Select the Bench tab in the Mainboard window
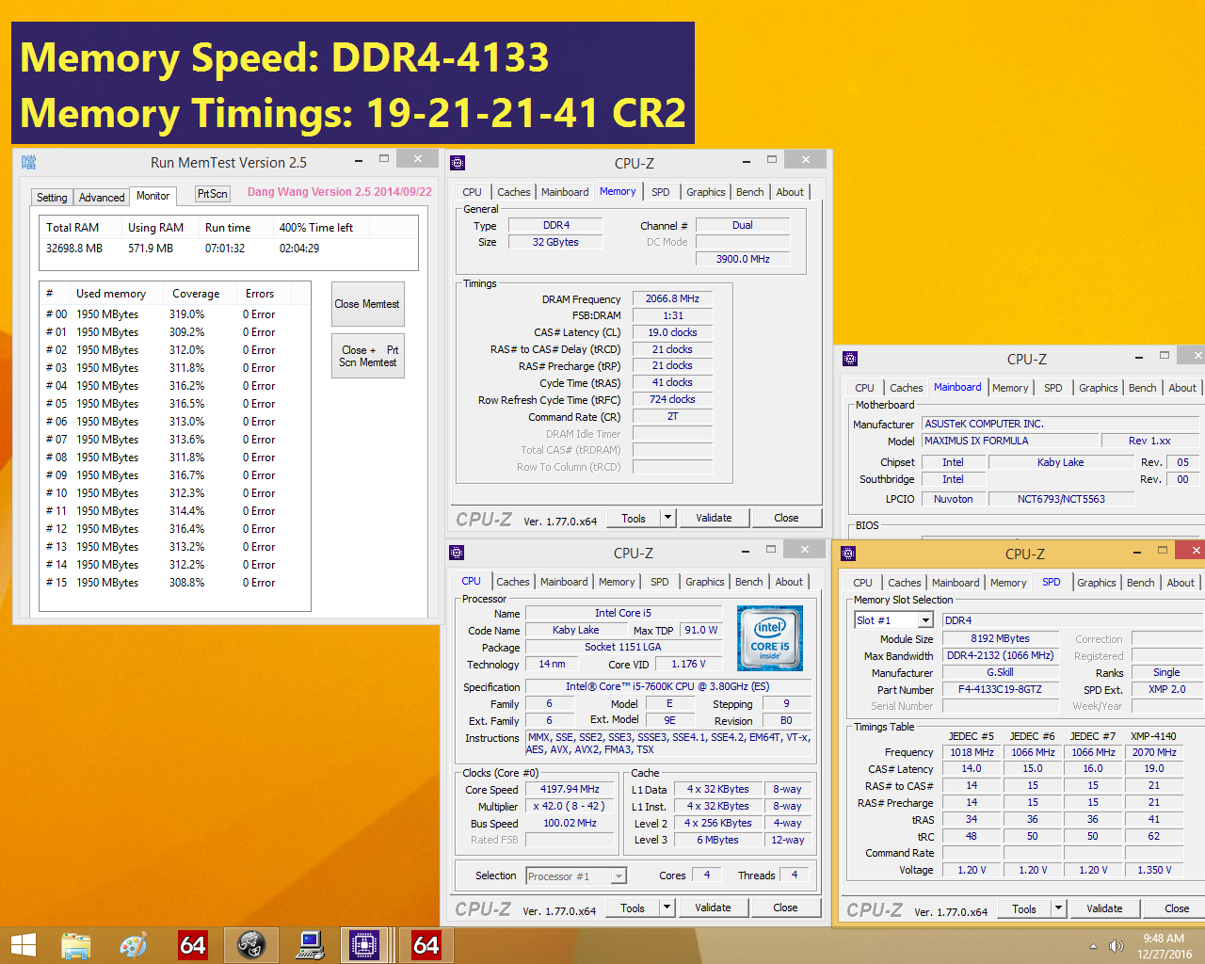The image size is (1205, 964). pyautogui.click(x=1142, y=387)
